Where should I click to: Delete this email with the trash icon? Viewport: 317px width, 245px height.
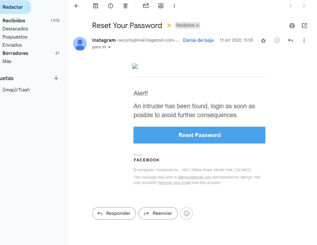pyautogui.click(x=125, y=6)
